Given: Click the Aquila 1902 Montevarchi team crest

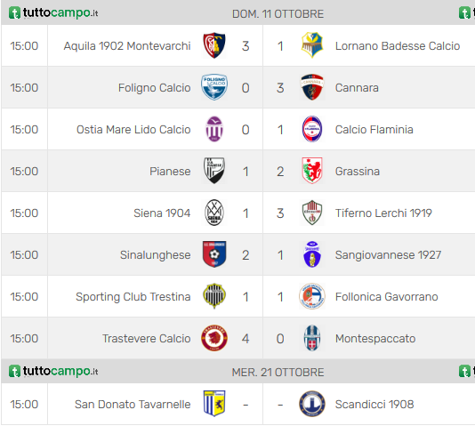Looking at the screenshot, I should (x=214, y=45).
